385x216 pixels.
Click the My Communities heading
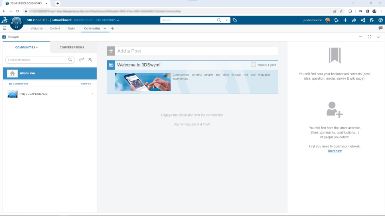click(18, 84)
